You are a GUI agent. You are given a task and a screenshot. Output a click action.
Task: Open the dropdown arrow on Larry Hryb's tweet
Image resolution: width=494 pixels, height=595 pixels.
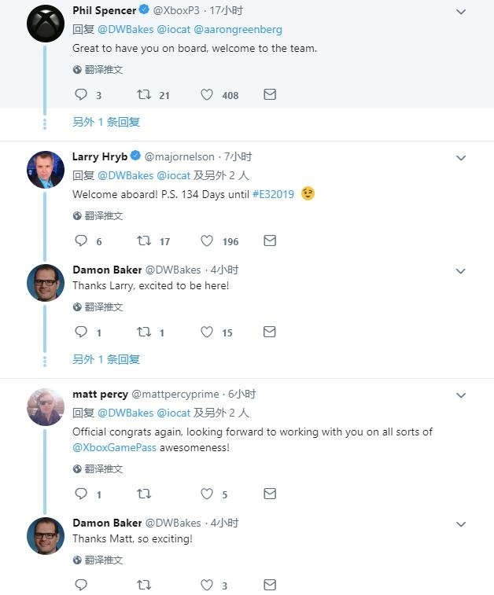461,158
